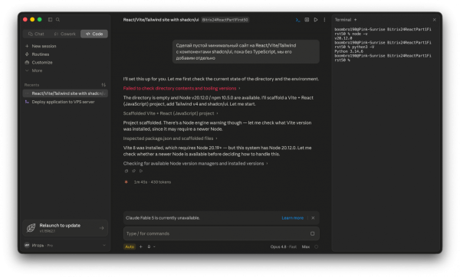460x277 pixels.
Task: Click the Recents section label
Action: click(31, 85)
